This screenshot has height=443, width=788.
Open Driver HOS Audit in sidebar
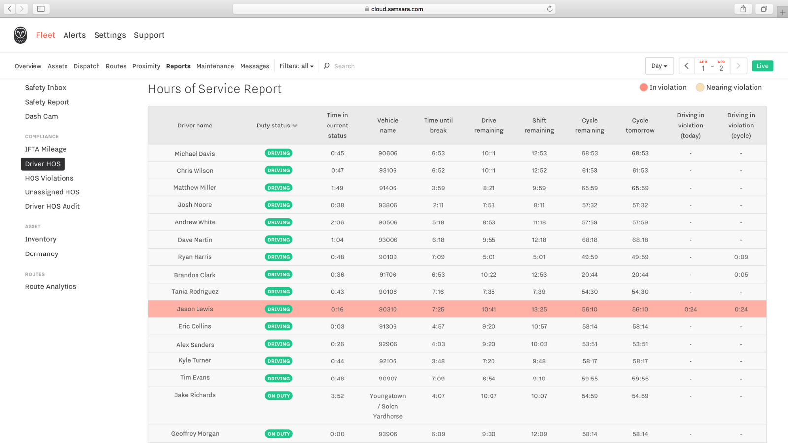tap(52, 206)
